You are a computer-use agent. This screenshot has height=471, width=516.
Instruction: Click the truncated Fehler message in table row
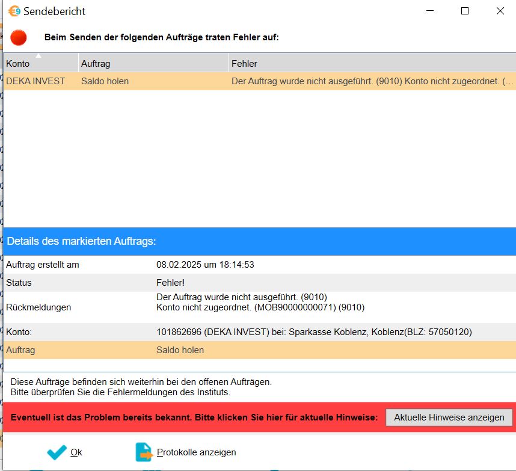click(372, 81)
